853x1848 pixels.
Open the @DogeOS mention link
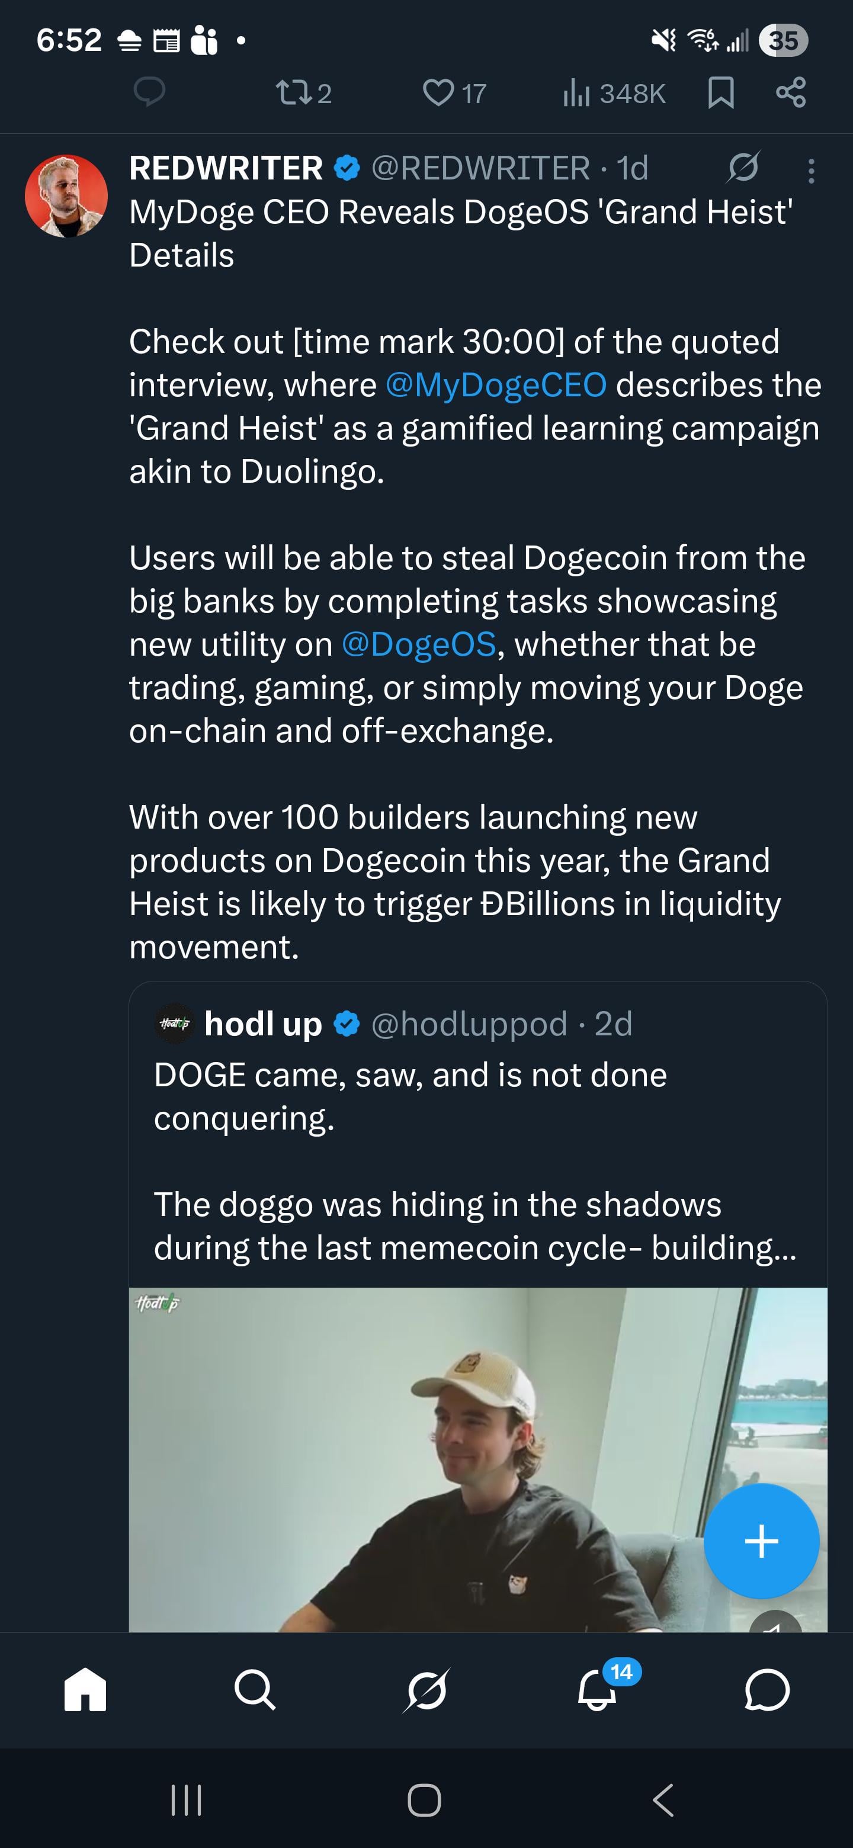pos(418,644)
